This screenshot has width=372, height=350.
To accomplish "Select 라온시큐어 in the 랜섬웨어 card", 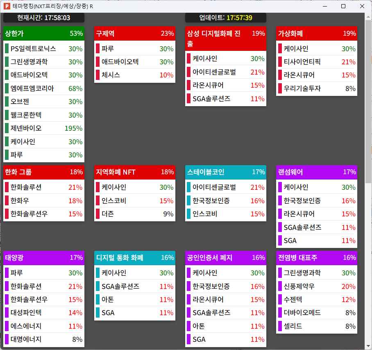I will pyautogui.click(x=317, y=214).
